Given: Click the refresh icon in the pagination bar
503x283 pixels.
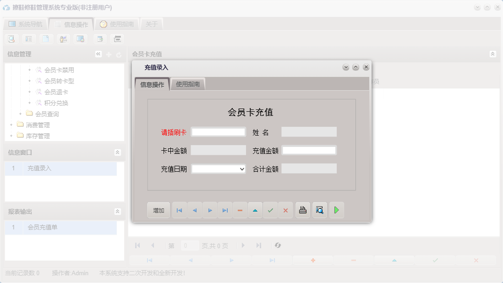Looking at the screenshot, I should click(277, 245).
